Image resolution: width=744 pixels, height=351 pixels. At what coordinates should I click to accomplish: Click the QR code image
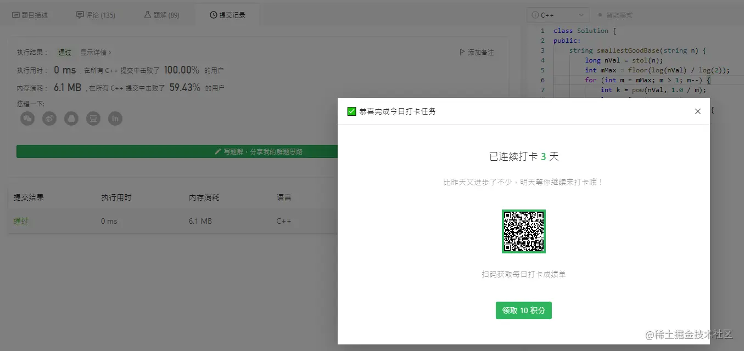tap(524, 231)
